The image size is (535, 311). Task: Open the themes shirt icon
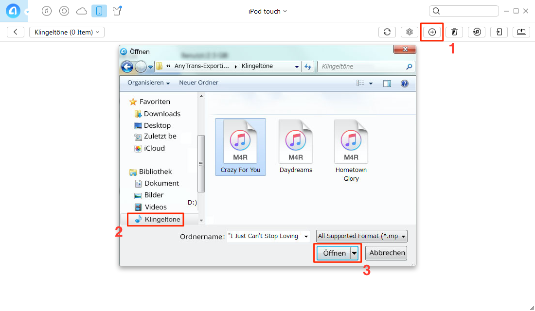pos(117,11)
